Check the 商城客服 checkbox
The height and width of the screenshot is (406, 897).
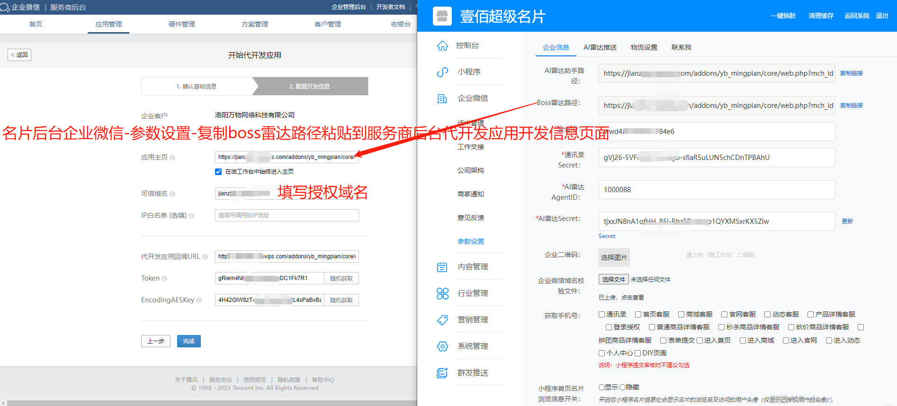click(x=681, y=314)
